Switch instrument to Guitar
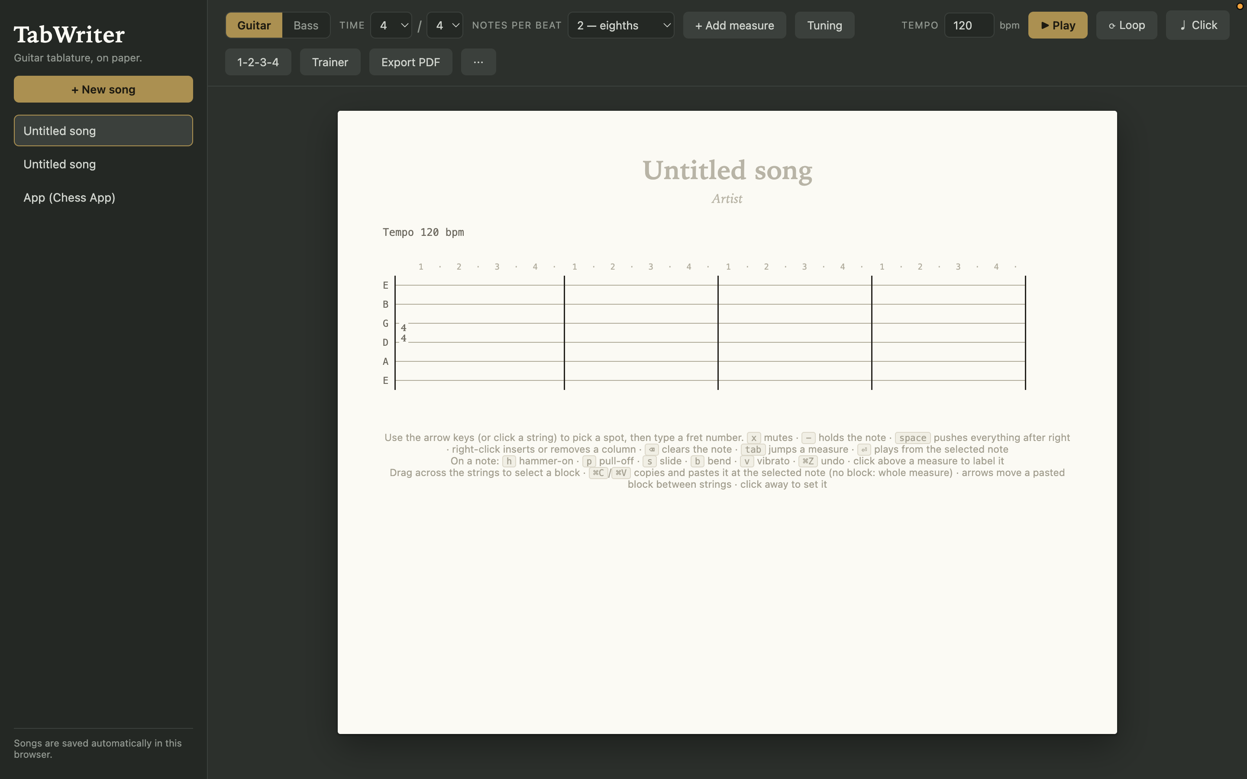The width and height of the screenshot is (1247, 779). point(254,25)
